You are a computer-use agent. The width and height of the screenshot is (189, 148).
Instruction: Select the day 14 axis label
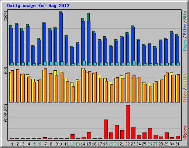point(83,144)
